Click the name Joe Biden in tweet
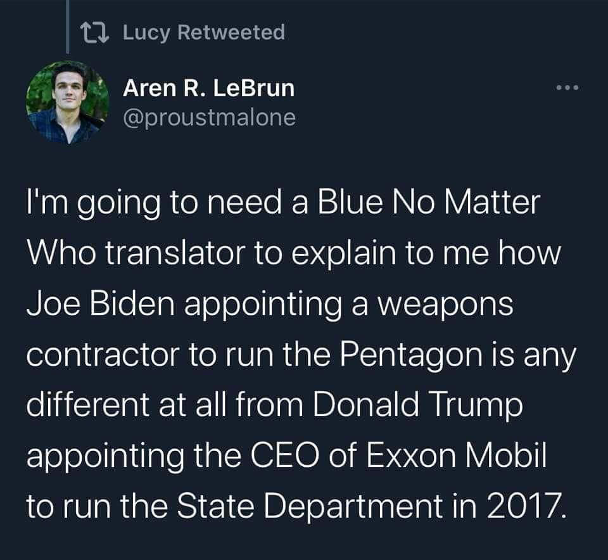Image resolution: width=608 pixels, height=560 pixels. point(101,303)
